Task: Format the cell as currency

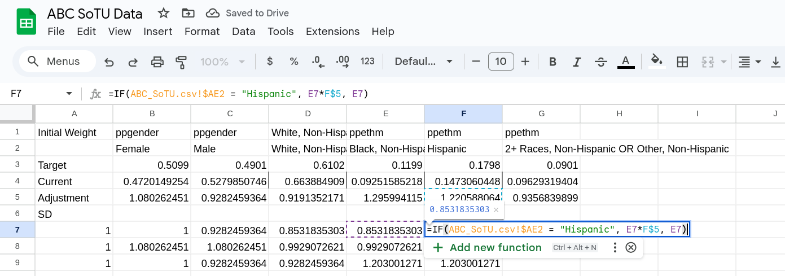Action: (270, 62)
